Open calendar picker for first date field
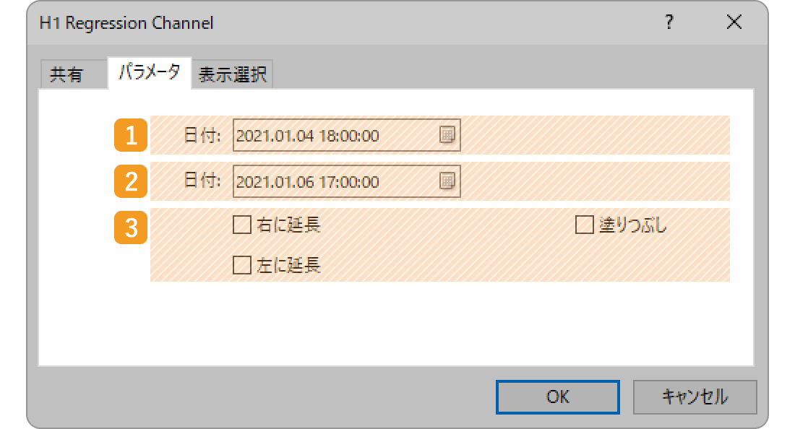This screenshot has height=429, width=795. click(447, 135)
